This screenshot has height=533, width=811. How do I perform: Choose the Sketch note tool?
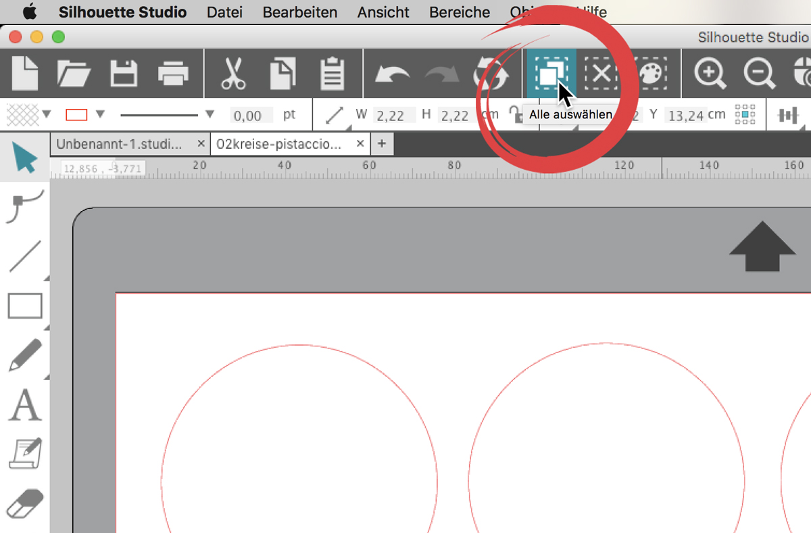tap(25, 454)
